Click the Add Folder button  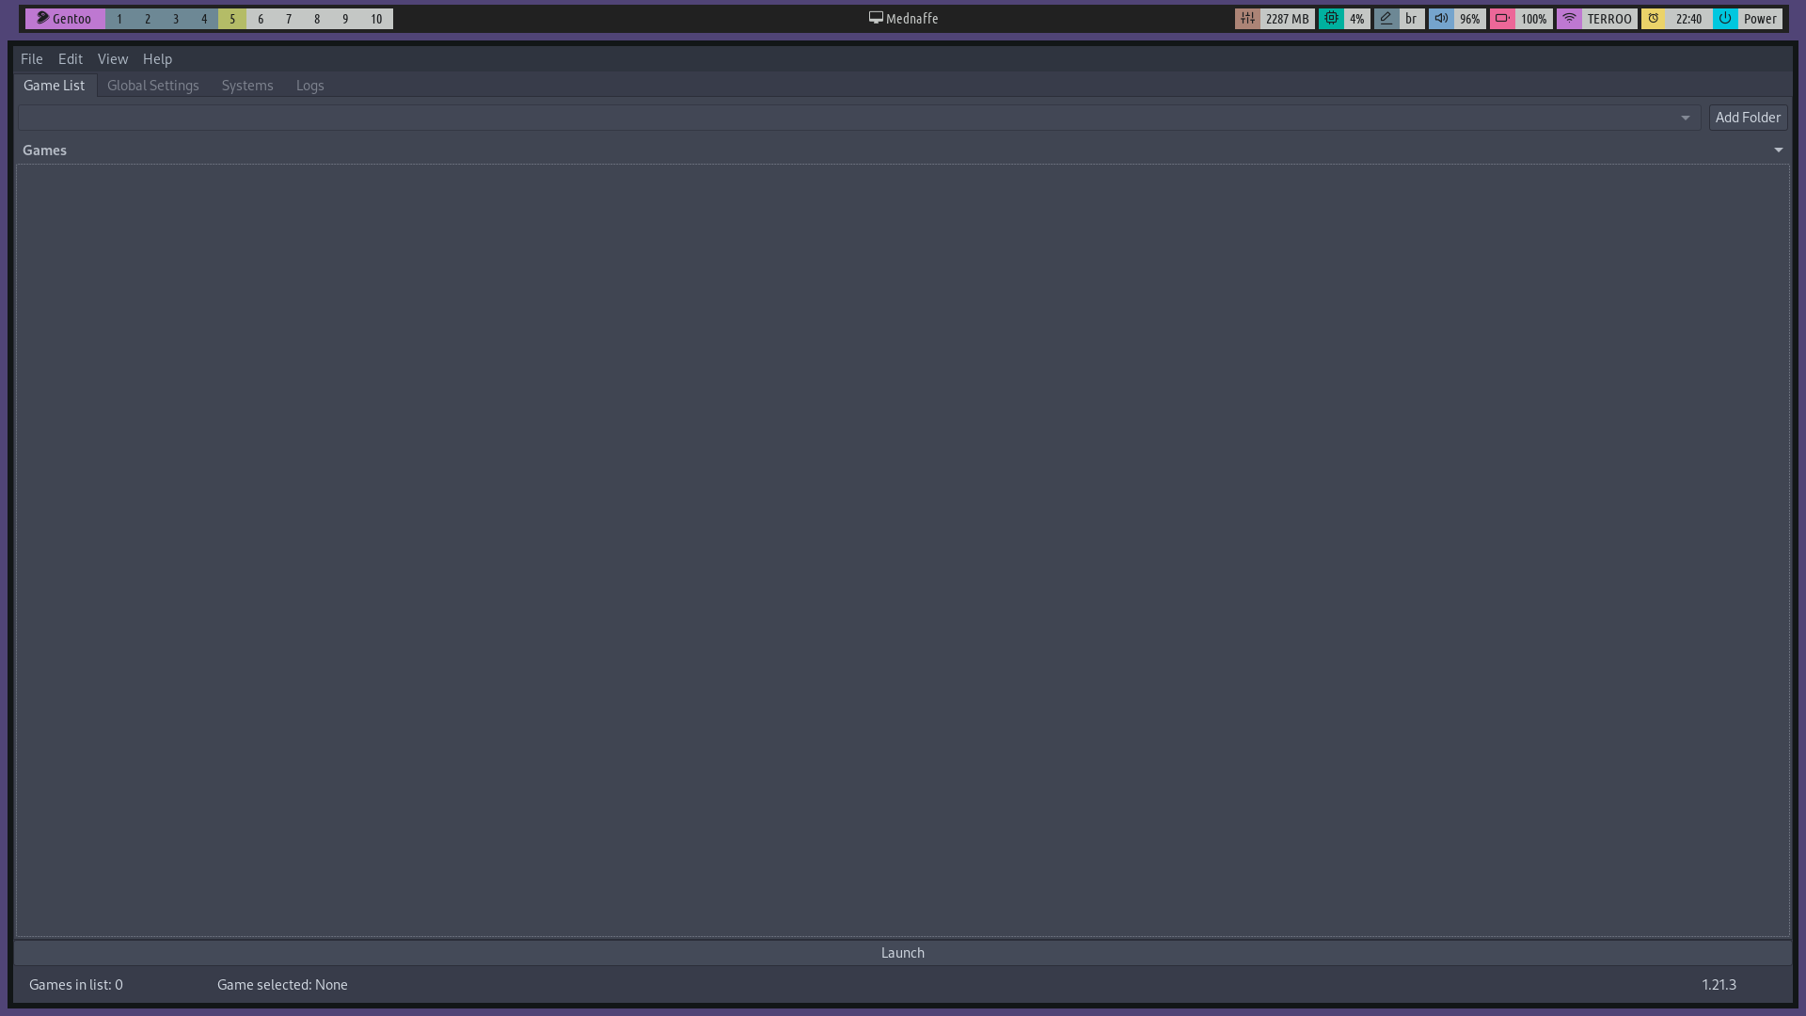tap(1748, 118)
